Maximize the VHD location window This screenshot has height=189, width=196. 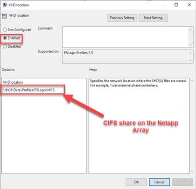click(176, 5)
